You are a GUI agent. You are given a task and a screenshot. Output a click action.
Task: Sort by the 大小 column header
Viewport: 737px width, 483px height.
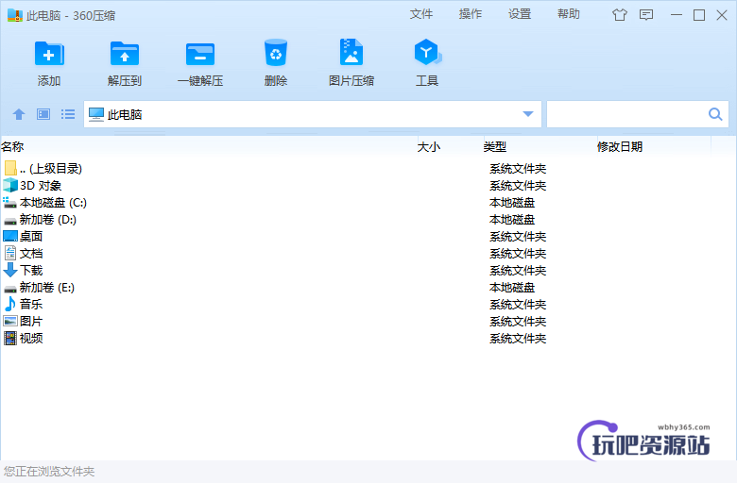click(429, 147)
